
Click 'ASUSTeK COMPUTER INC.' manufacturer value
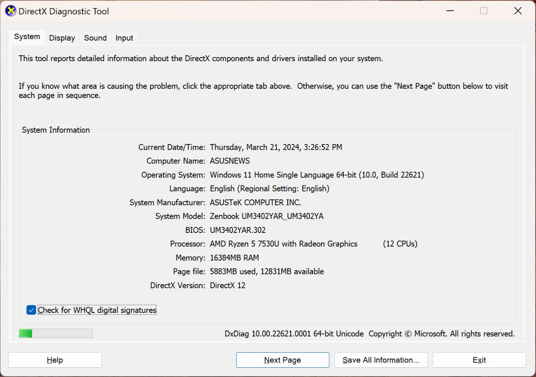255,203
